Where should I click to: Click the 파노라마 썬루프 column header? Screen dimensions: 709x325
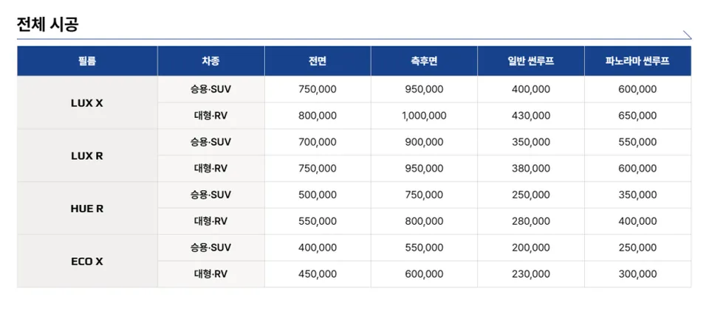point(637,61)
